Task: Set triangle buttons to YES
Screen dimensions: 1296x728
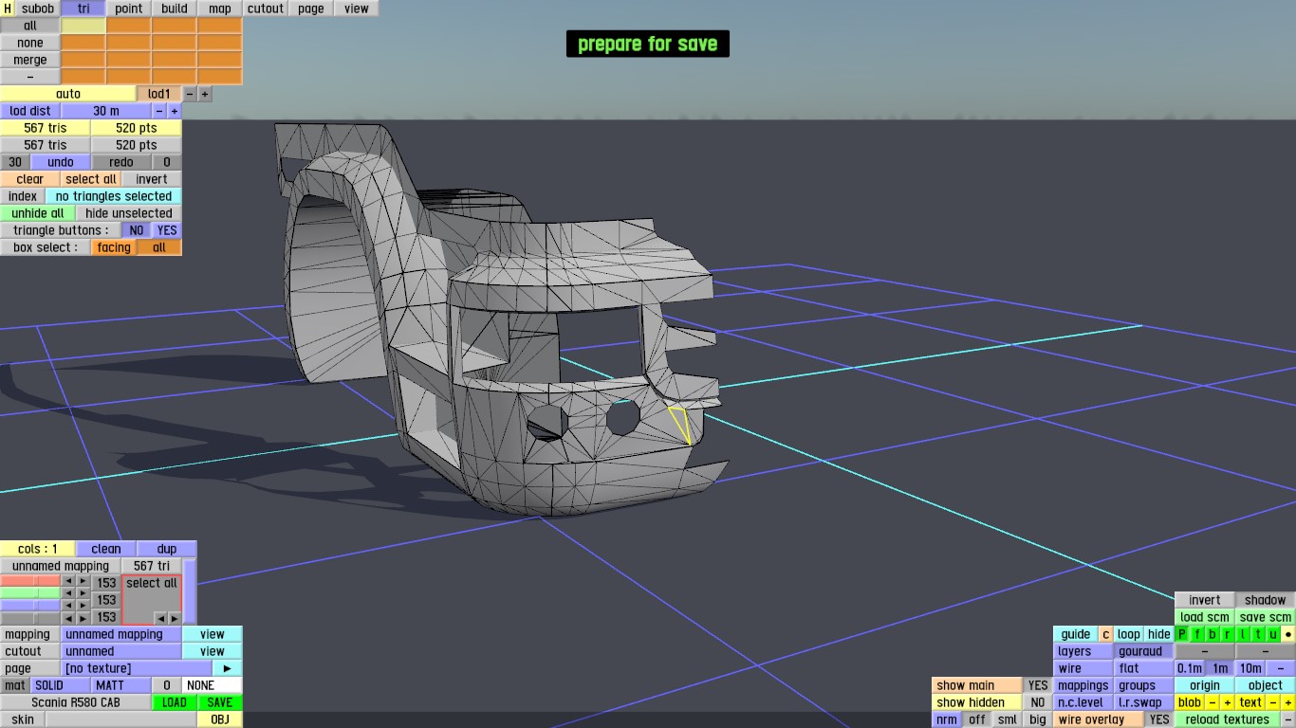Action: 167,230
